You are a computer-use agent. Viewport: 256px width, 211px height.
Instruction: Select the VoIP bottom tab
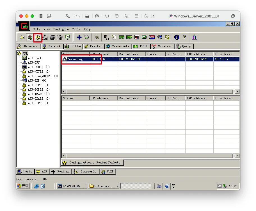(108, 172)
